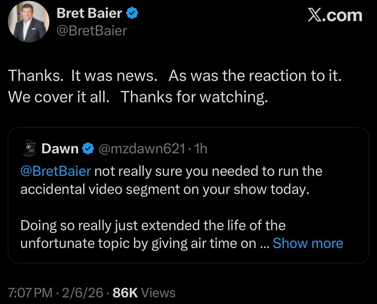The width and height of the screenshot is (377, 304).
Task: Open the @BretBaier handle under the name
Action: pyautogui.click(x=92, y=31)
